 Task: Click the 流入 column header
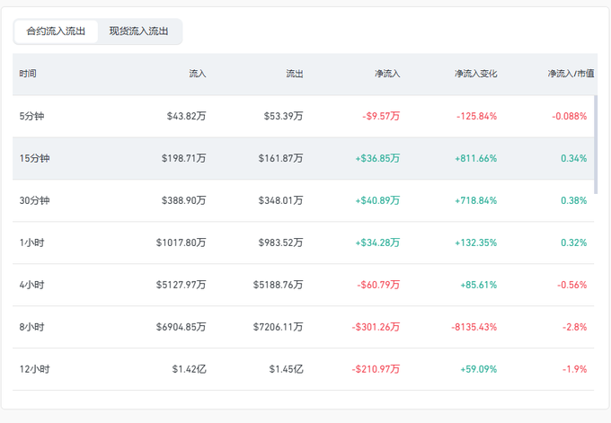coord(197,74)
